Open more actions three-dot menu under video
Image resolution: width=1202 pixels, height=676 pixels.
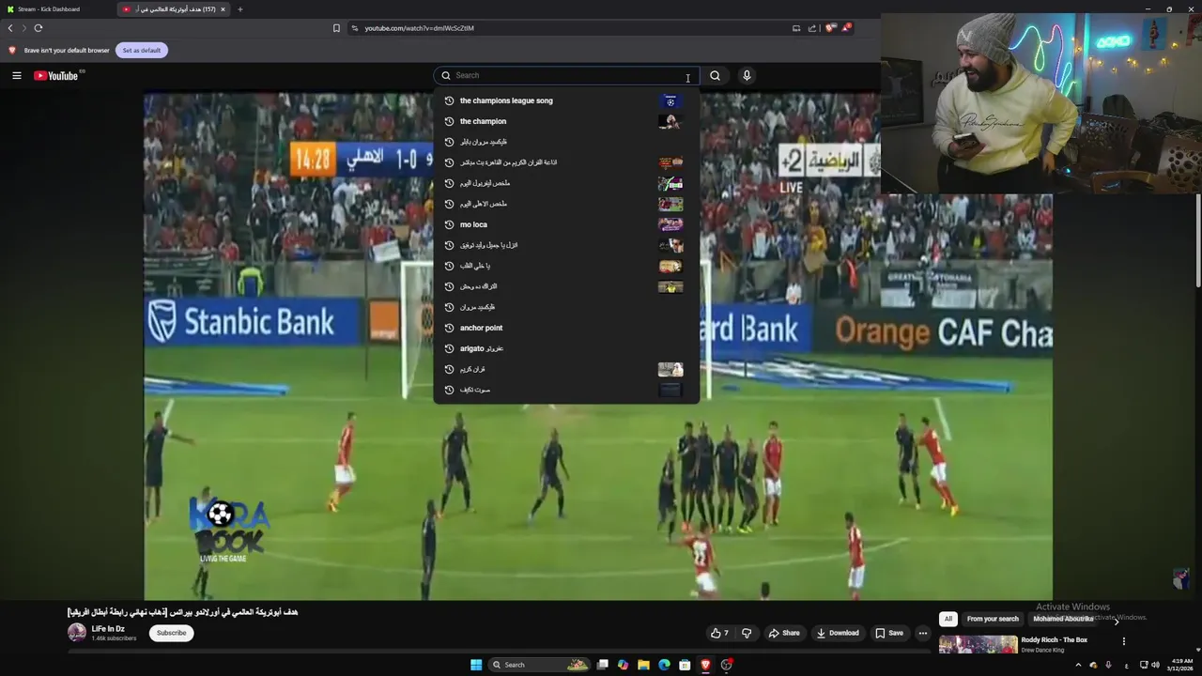[x=923, y=633]
